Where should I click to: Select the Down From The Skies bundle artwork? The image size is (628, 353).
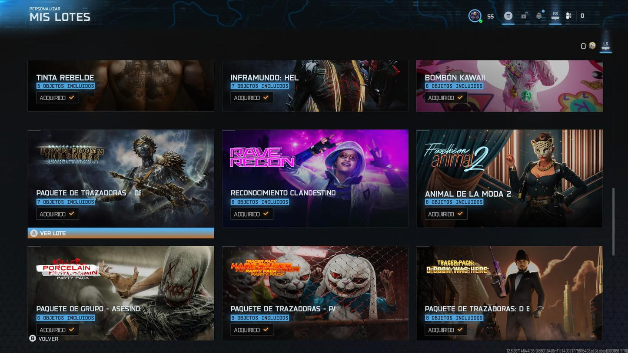pos(121,178)
